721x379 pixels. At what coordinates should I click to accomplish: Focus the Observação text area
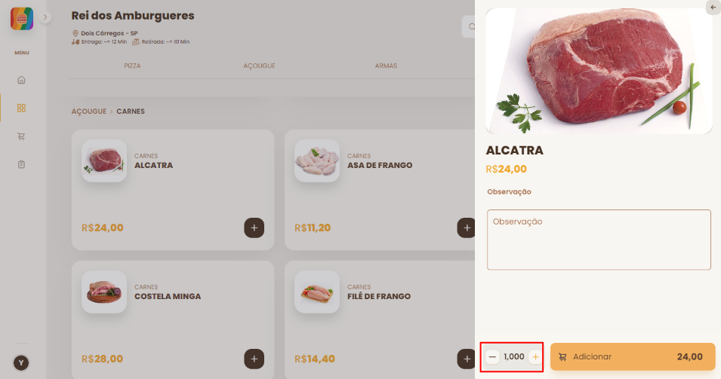(x=599, y=240)
